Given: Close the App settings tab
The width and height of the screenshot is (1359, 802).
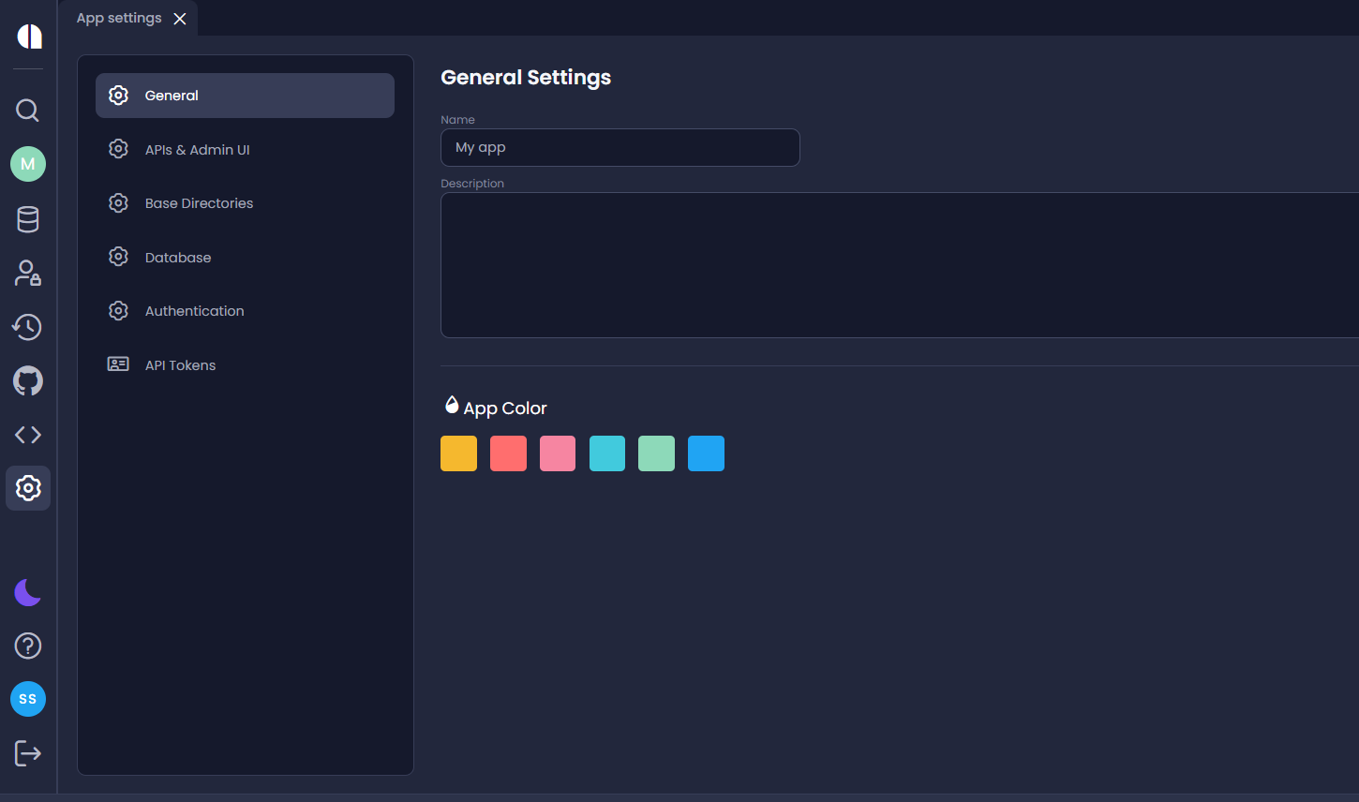Looking at the screenshot, I should (180, 19).
